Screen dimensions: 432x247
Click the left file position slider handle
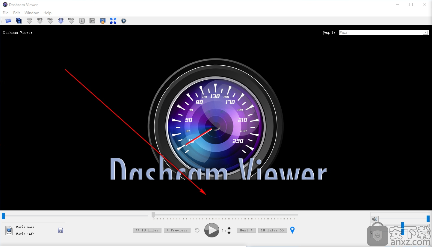3,216
